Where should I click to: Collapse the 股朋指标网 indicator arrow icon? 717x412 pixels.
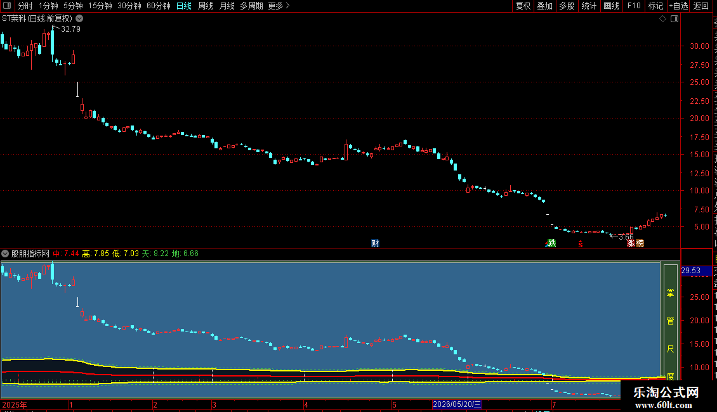point(5,254)
